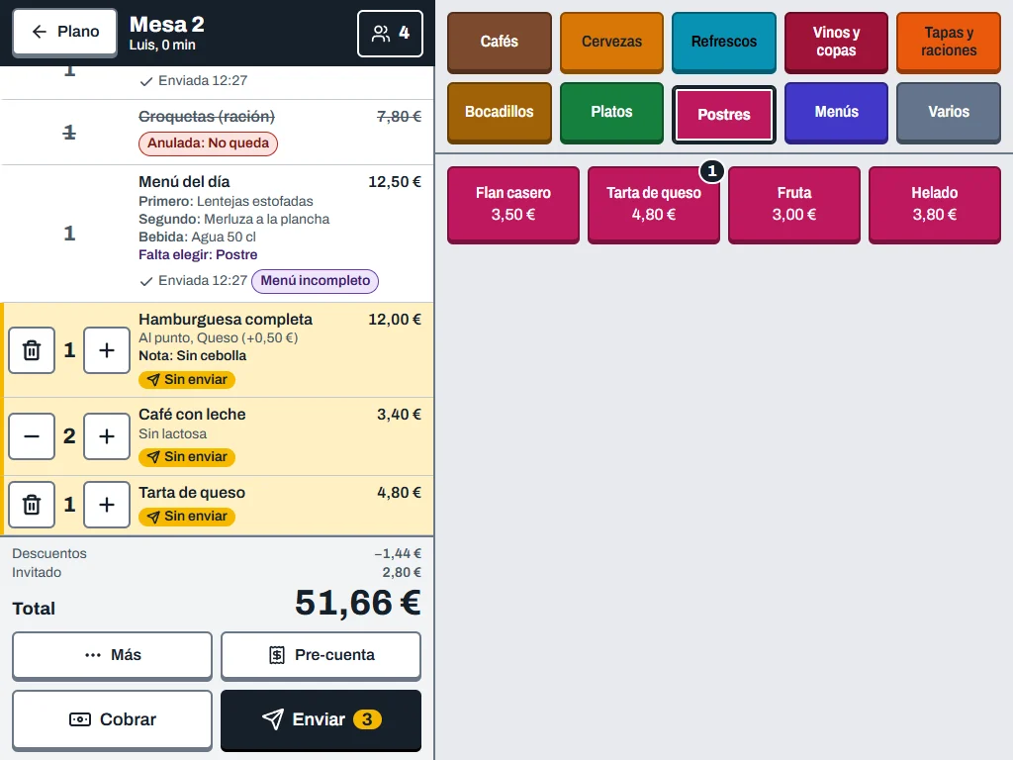Click the Mesa 2 table title
The width and height of the screenshot is (1013, 760).
coord(166,25)
